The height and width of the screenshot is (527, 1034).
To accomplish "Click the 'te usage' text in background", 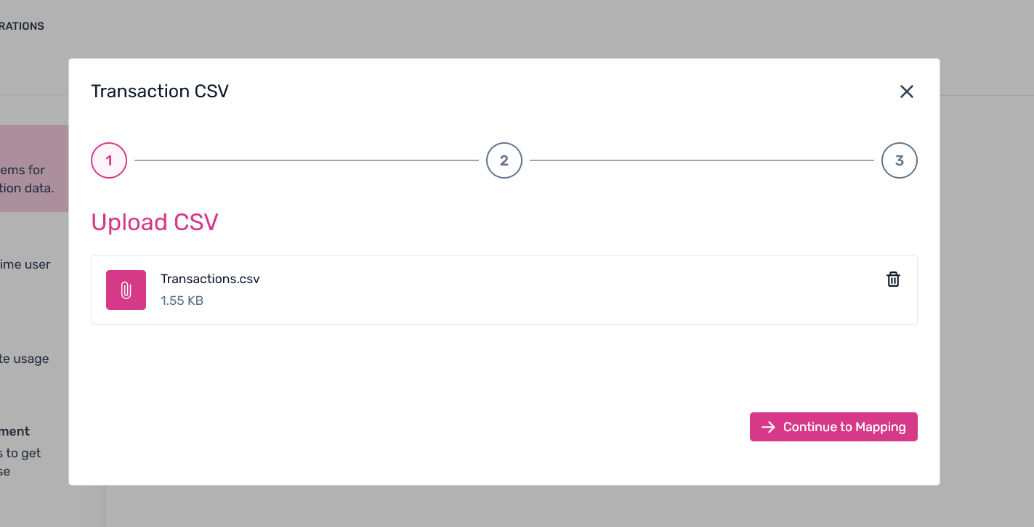I will 25,359.
